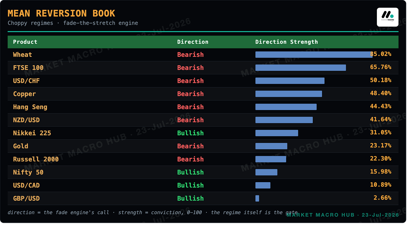Click the 85.02% strength value

tap(381, 54)
